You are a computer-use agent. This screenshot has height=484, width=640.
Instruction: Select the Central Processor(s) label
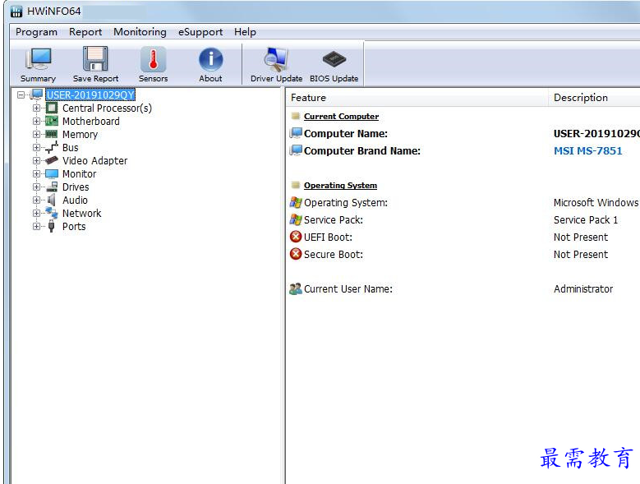click(x=107, y=108)
